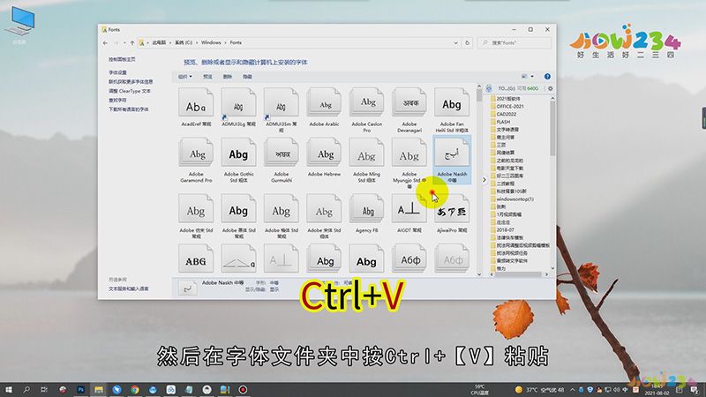Image resolution: width=706 pixels, height=397 pixels.
Task: Click the 此电脑 breadcrumb segment
Action: click(x=159, y=42)
